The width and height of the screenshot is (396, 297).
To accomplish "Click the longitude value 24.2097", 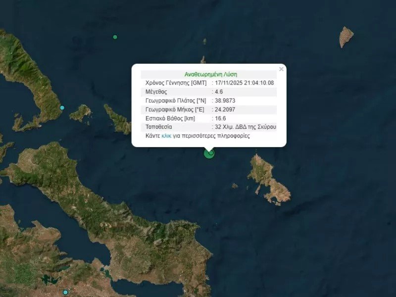I will (225, 109).
